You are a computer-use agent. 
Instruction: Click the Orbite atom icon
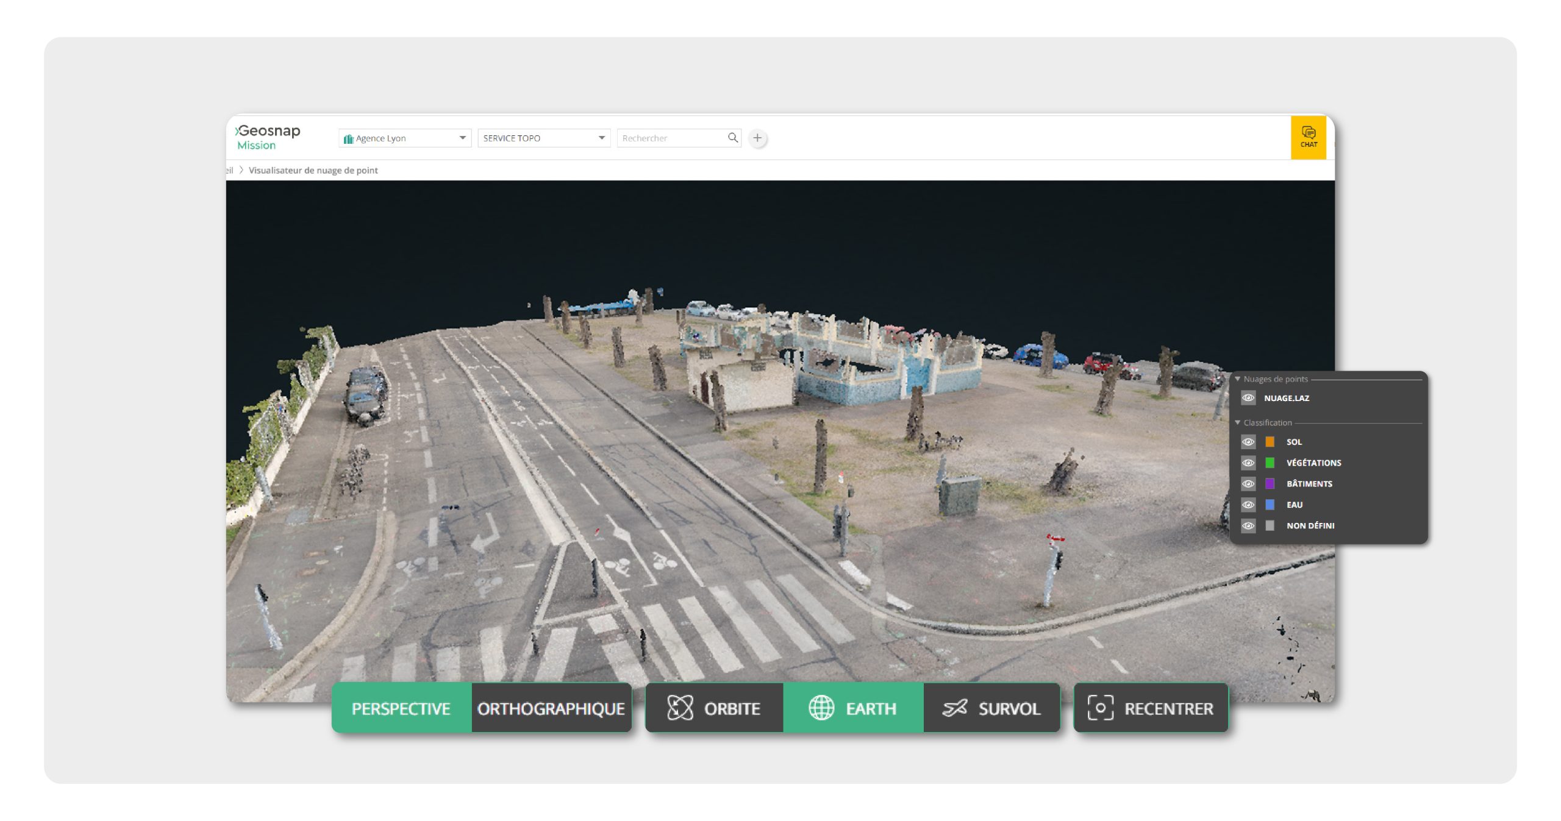680,708
